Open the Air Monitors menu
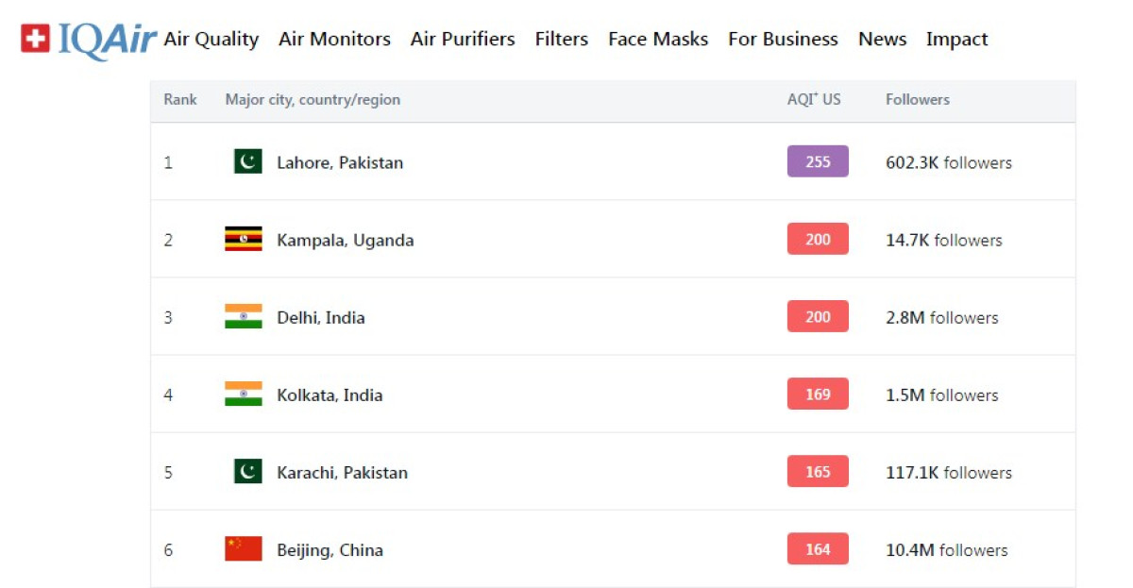1133x588 pixels. (x=334, y=40)
